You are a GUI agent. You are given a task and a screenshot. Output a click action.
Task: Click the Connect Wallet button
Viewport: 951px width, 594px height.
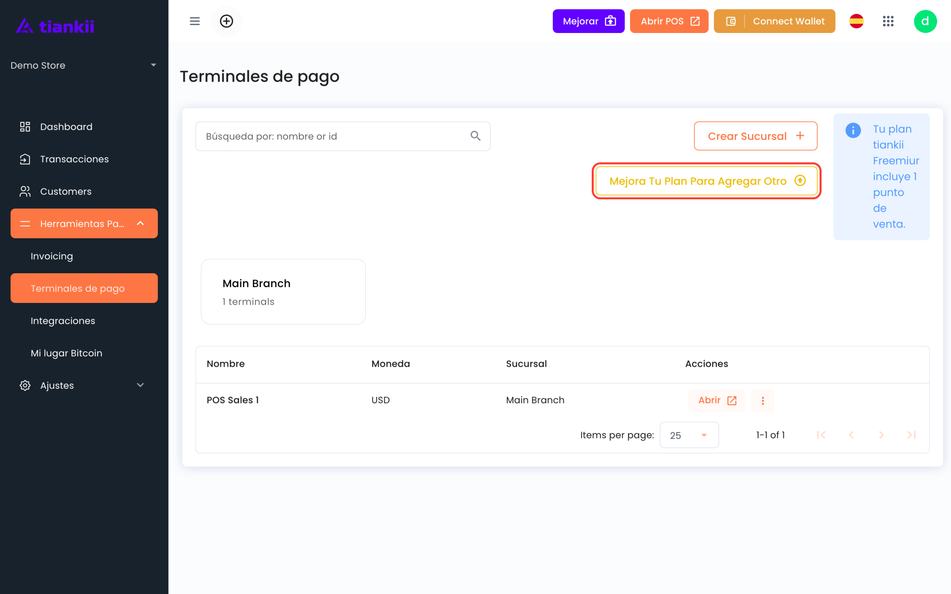774,21
